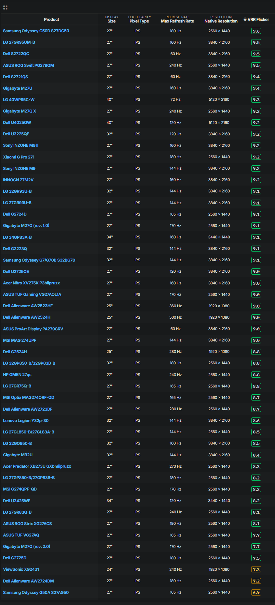
Task: Sort by Native Resolution header
Action: [x=221, y=19]
